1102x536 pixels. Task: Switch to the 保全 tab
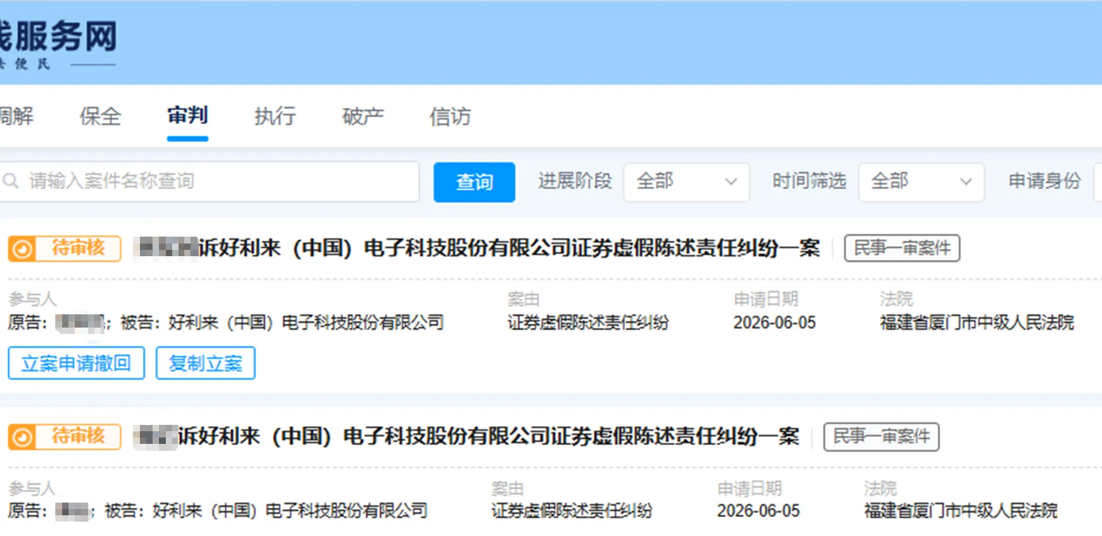pyautogui.click(x=100, y=117)
